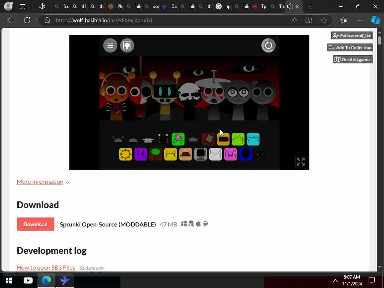Select the cyan eared character icon

[x=253, y=139]
